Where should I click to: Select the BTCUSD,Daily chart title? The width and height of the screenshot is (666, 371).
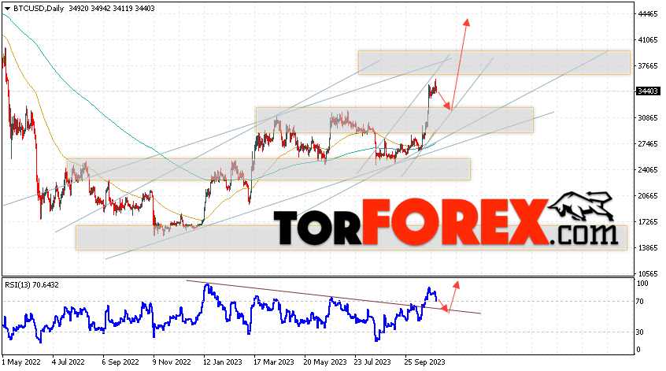pyautogui.click(x=39, y=9)
